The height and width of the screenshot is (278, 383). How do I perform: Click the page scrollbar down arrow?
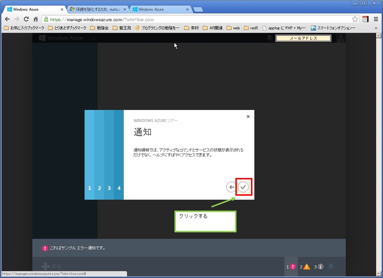[379, 274]
